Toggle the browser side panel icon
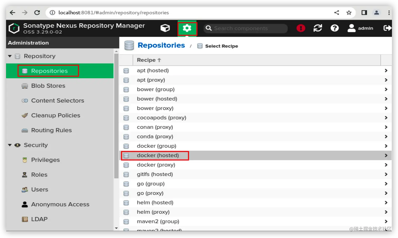The height and width of the screenshot is (238, 398). 364,13
